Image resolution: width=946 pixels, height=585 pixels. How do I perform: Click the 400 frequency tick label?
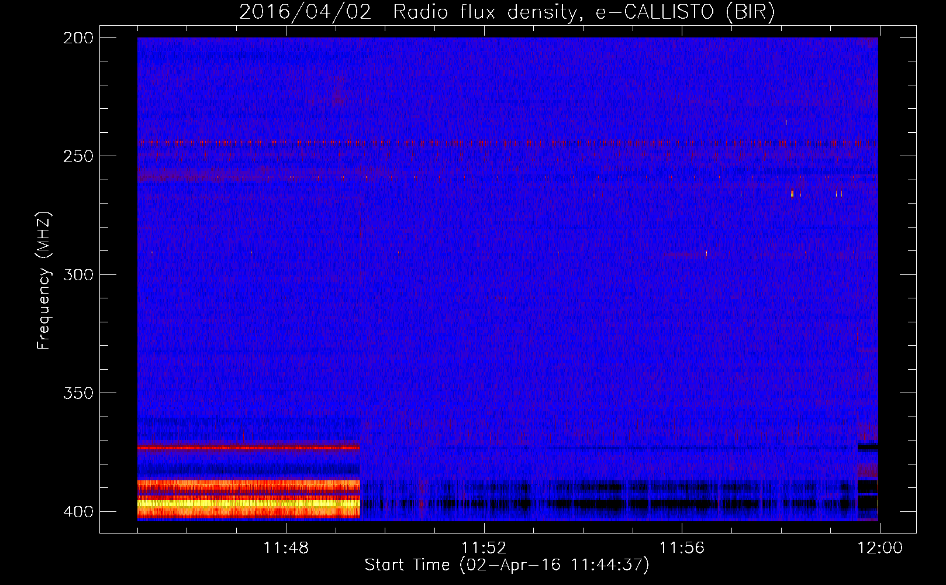click(x=78, y=512)
